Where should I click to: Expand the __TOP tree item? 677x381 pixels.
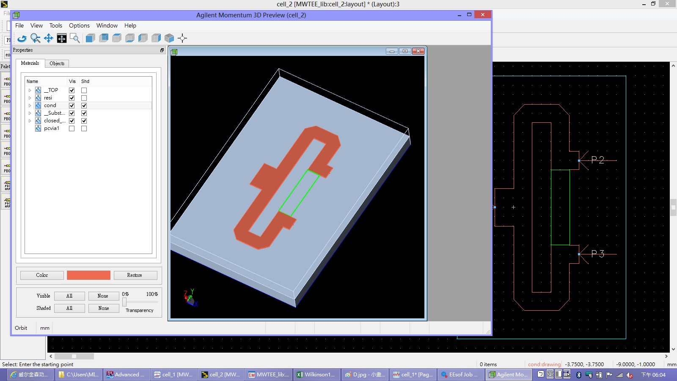click(x=30, y=90)
